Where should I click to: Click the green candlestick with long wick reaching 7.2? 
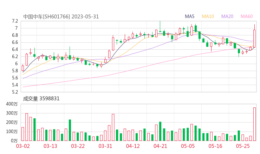(x=160, y=27)
